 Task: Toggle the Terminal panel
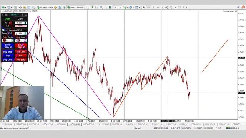29,7
